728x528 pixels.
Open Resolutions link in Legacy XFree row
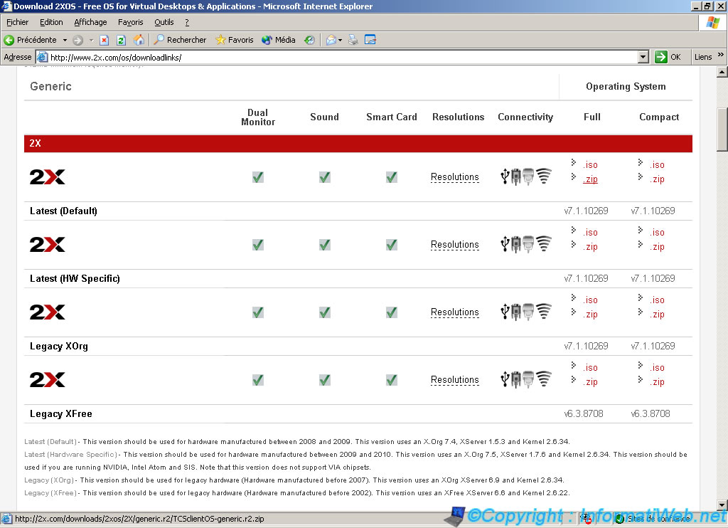tap(454, 380)
